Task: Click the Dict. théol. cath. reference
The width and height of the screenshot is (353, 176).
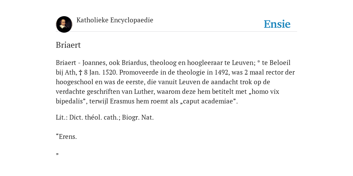Action: click(x=94, y=118)
